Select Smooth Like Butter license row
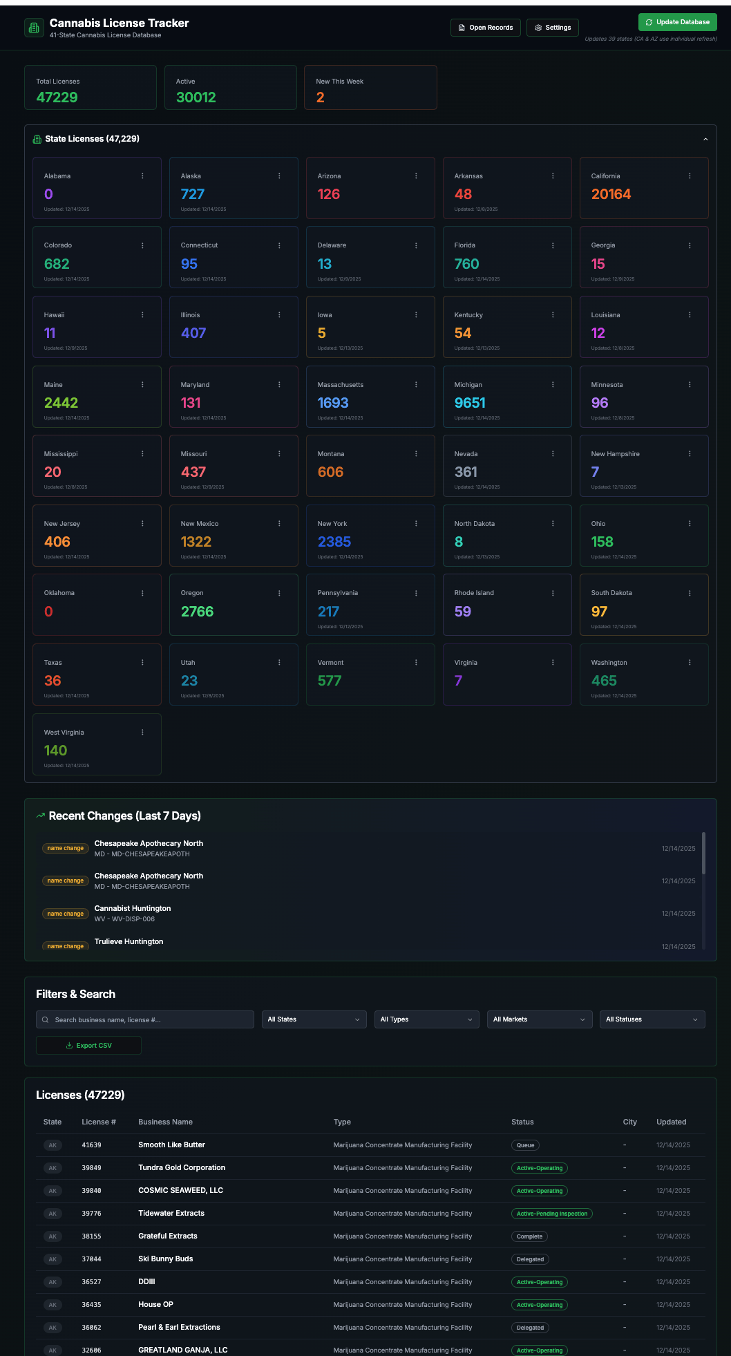731x1356 pixels. click(x=370, y=1145)
